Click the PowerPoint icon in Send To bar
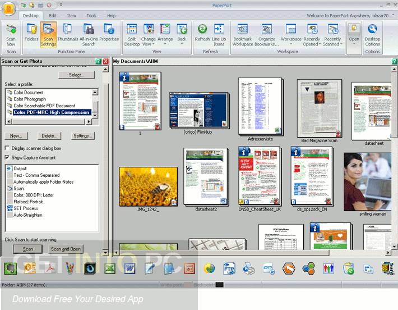Viewport: 398px width, 310px height. (189, 268)
